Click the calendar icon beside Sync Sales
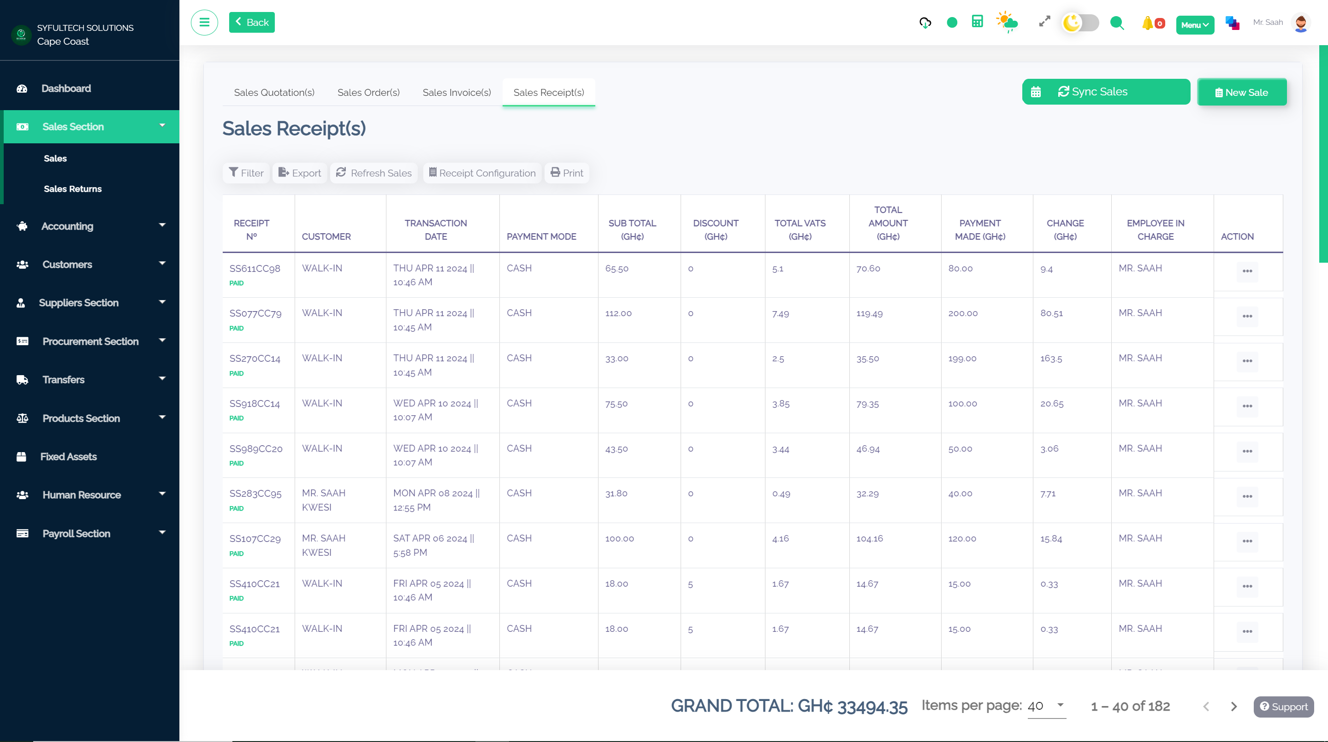Image resolution: width=1328 pixels, height=742 pixels. [1035, 92]
